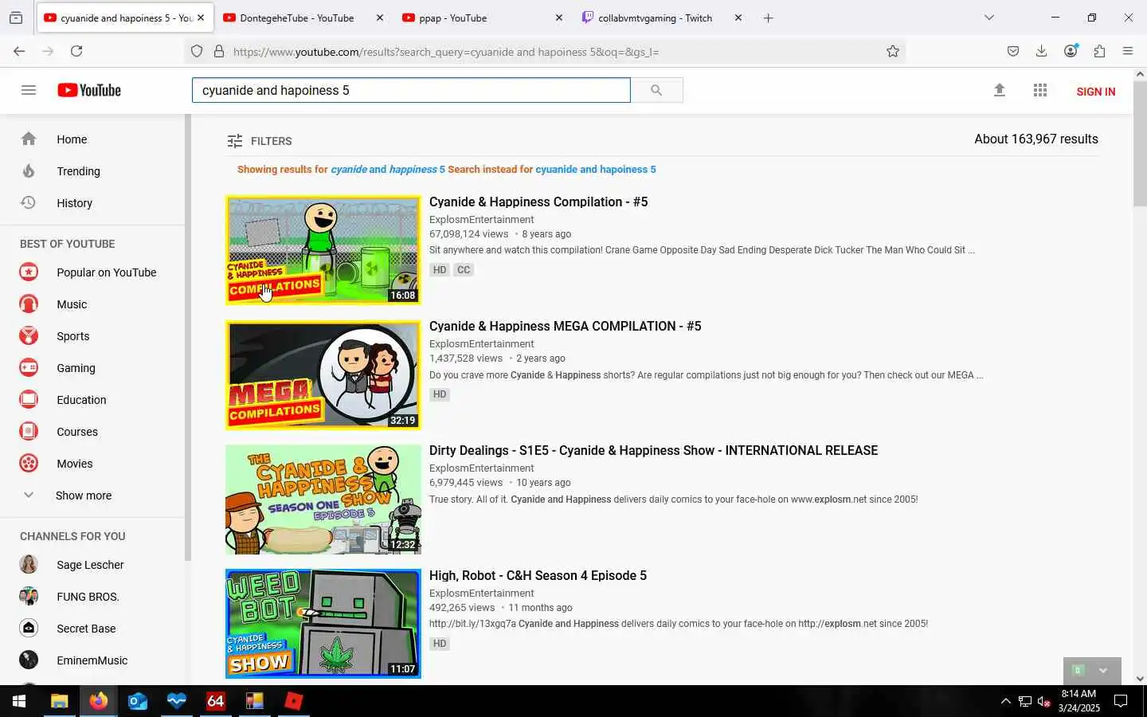Open the Sports category
Image resolution: width=1147 pixels, height=717 pixels.
point(72,336)
